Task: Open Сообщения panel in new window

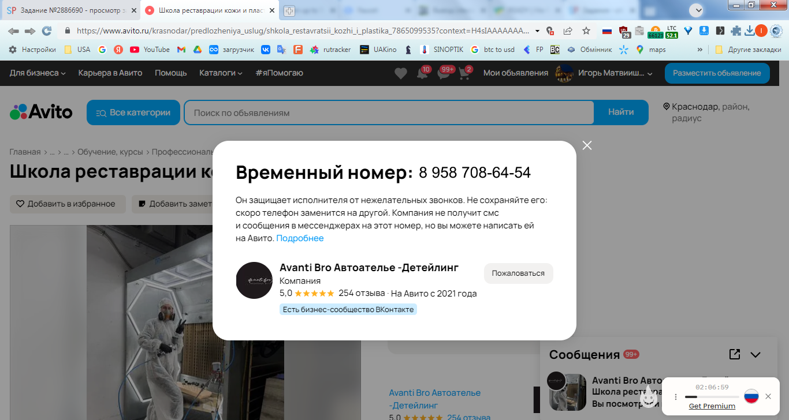Action: click(x=735, y=354)
